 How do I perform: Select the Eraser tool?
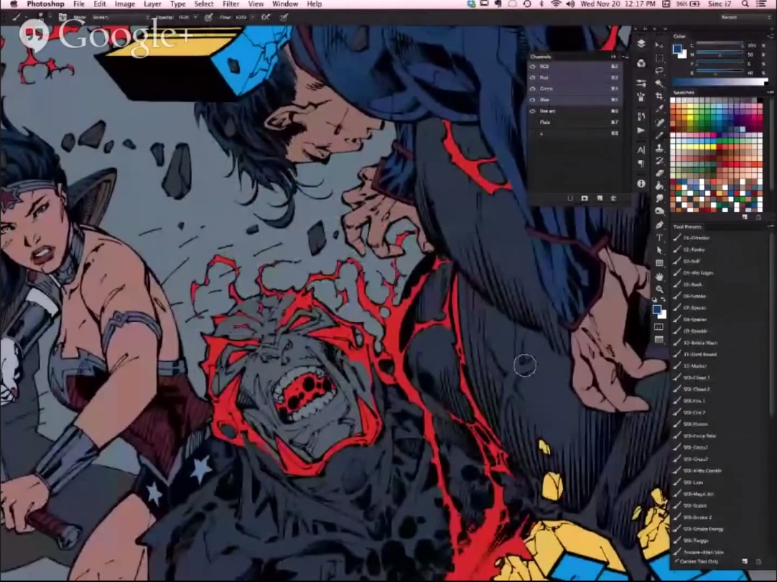(659, 173)
